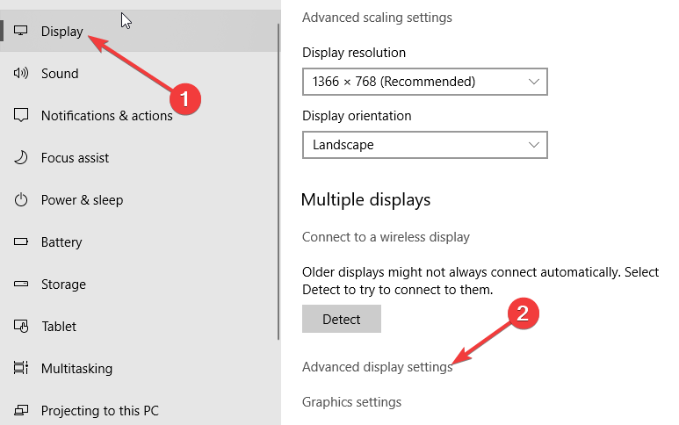The image size is (679, 425).
Task: Click the Sound speaker icon
Action: pyautogui.click(x=21, y=73)
